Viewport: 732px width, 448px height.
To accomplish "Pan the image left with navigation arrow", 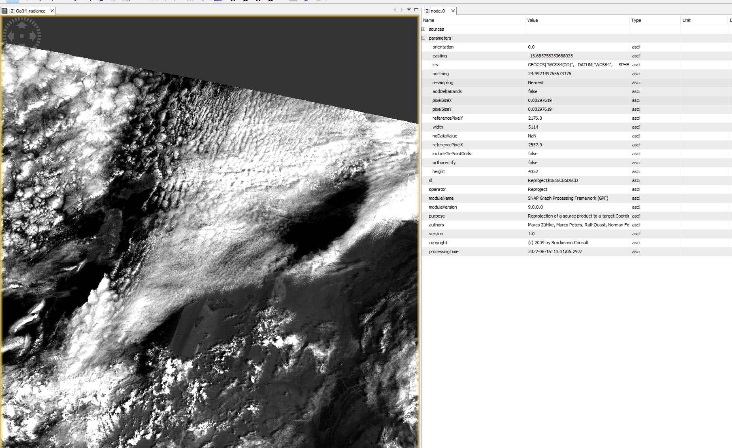I will point(11,36).
